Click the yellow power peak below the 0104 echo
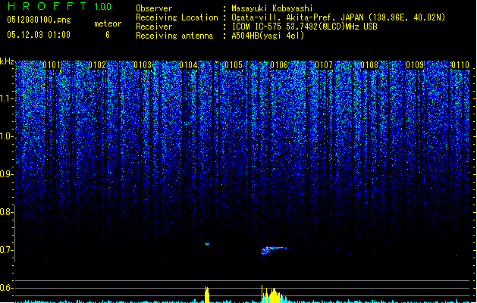 [207, 295]
